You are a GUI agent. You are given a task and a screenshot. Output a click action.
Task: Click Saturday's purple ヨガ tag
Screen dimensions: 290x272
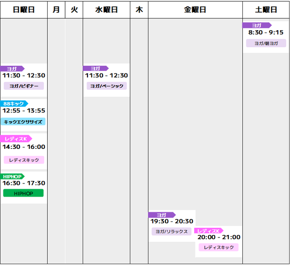point(257,25)
